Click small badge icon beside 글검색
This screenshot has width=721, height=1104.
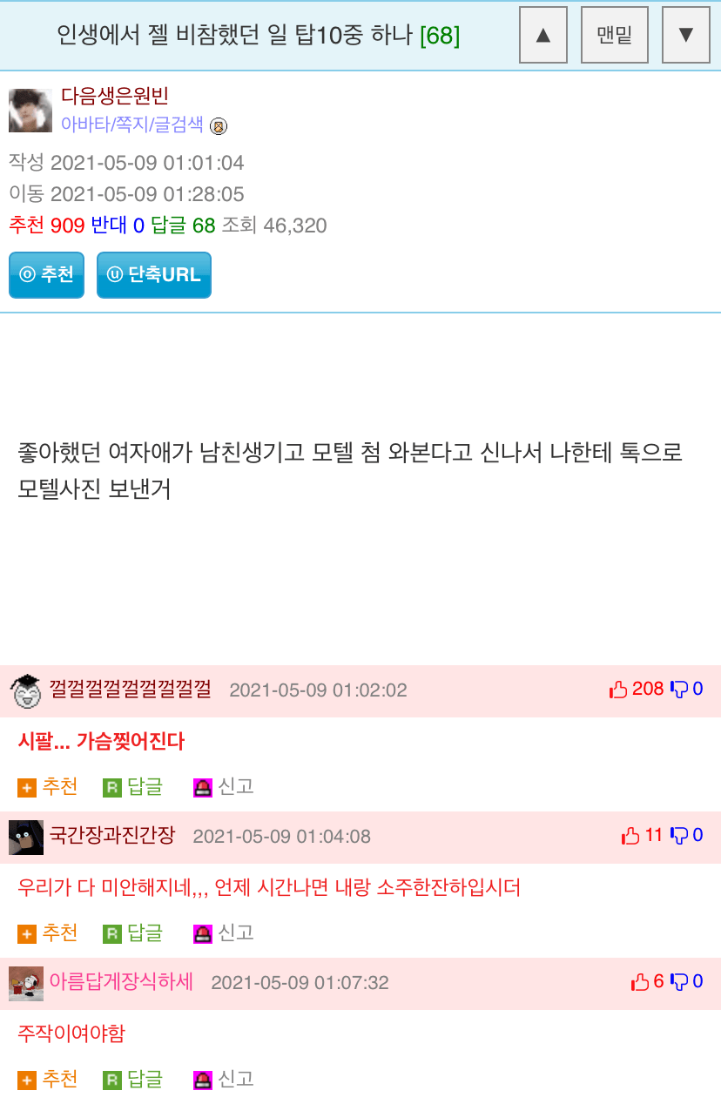tap(219, 126)
